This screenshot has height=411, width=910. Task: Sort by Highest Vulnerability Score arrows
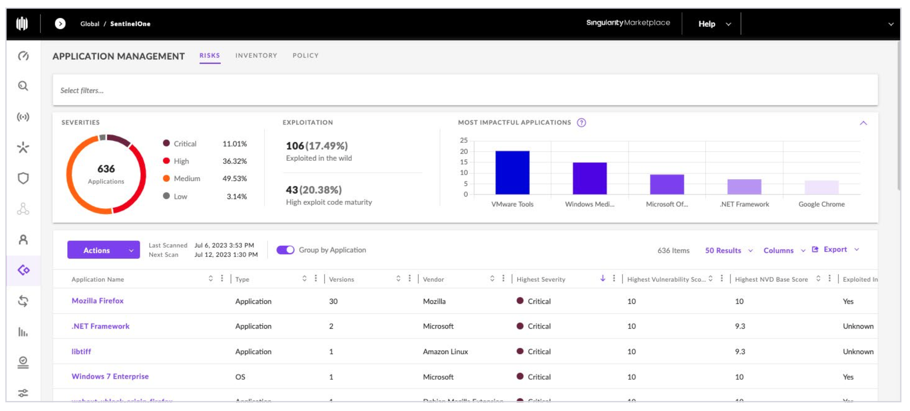710,279
